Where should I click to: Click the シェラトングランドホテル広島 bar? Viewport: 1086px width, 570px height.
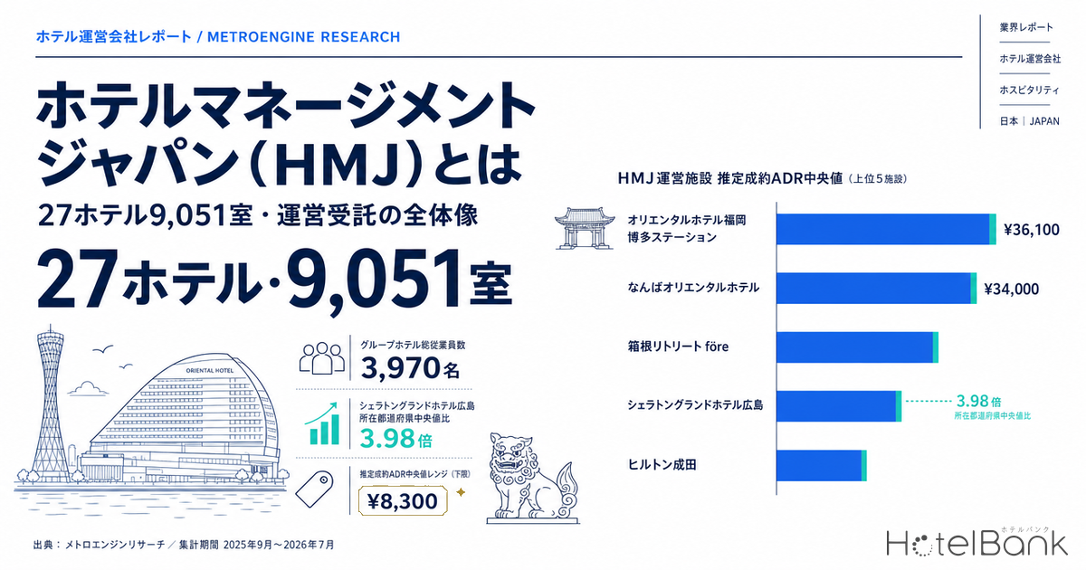point(839,406)
